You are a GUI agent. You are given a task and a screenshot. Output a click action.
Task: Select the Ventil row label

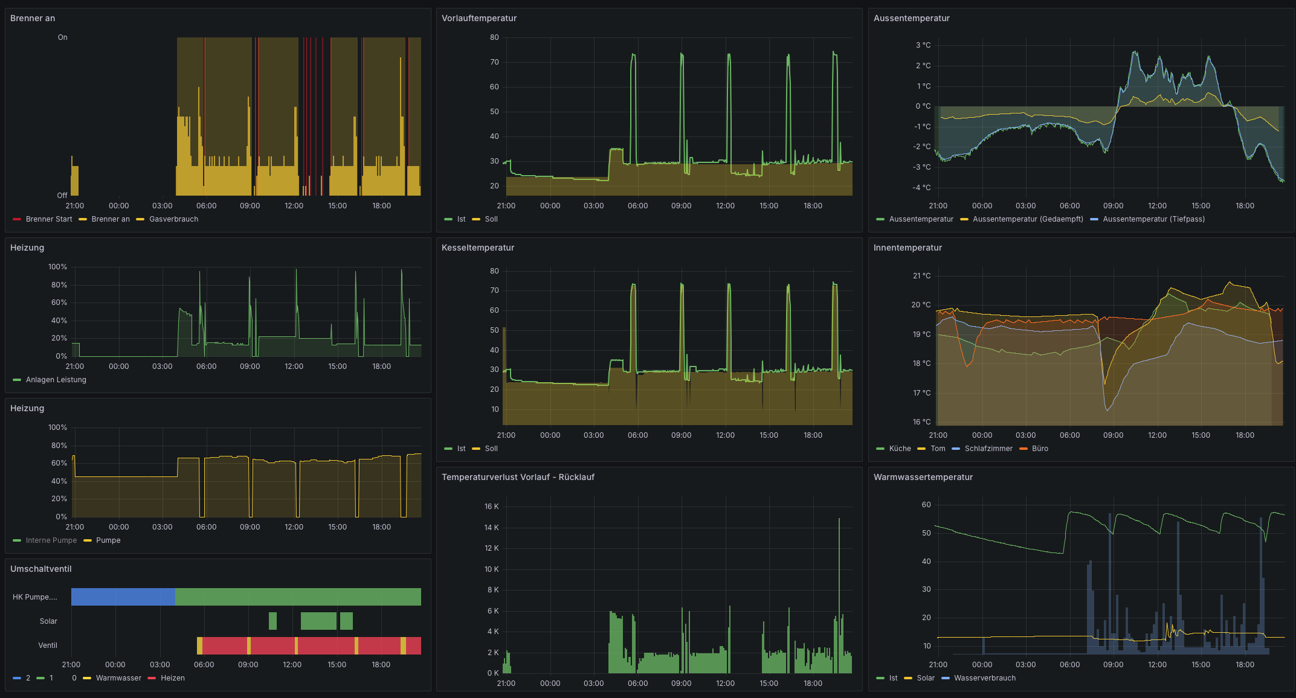point(48,645)
